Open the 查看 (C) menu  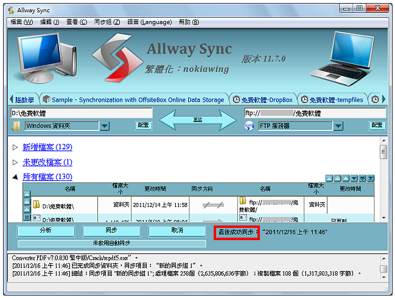point(77,22)
